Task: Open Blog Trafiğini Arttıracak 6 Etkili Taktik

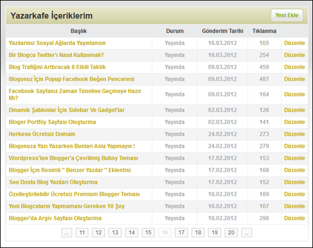Action: pos(57,67)
